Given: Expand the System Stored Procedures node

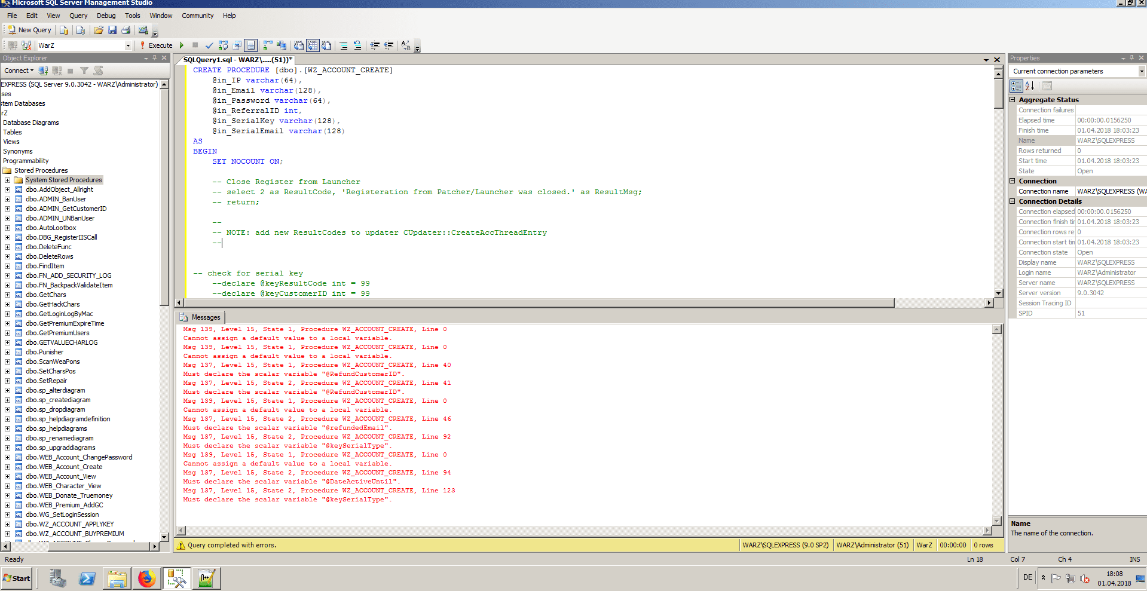Looking at the screenshot, I should pyautogui.click(x=7, y=180).
